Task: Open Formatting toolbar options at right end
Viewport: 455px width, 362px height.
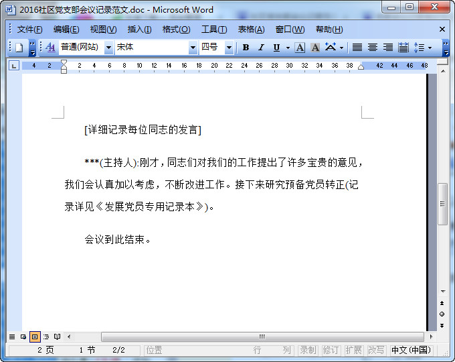Action: (x=446, y=48)
